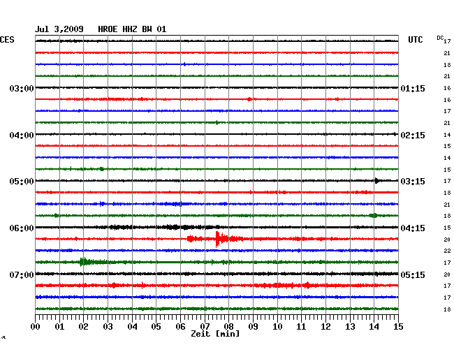Screen dimensions: 454x345
Task: Click the Zeit [min] axis title
Action: click(x=215, y=334)
